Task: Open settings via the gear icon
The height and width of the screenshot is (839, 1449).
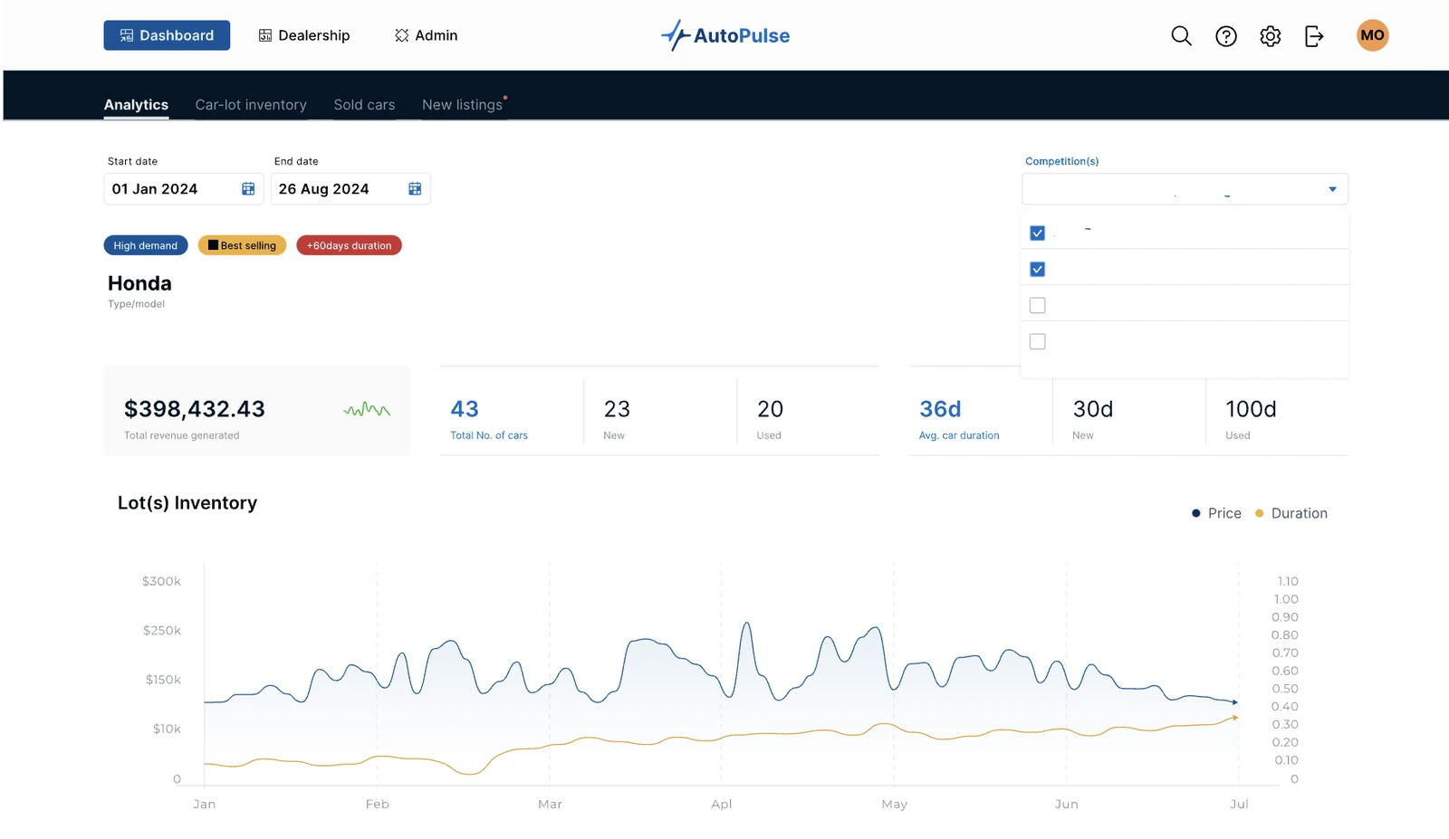Action: click(x=1270, y=35)
